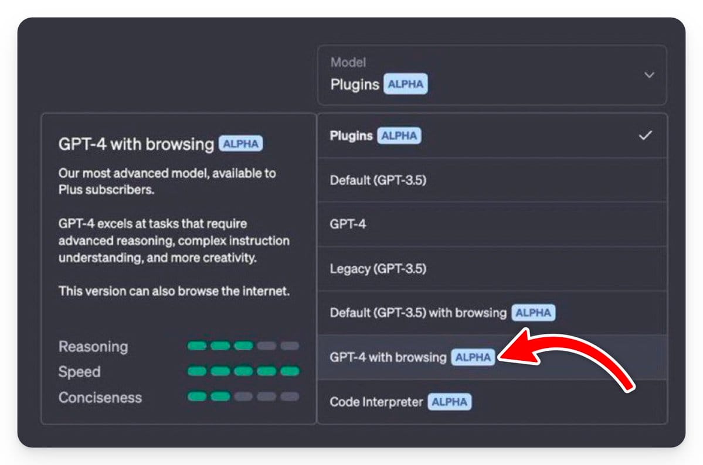Open the Model dropdown selector
703x465 pixels.
point(492,76)
